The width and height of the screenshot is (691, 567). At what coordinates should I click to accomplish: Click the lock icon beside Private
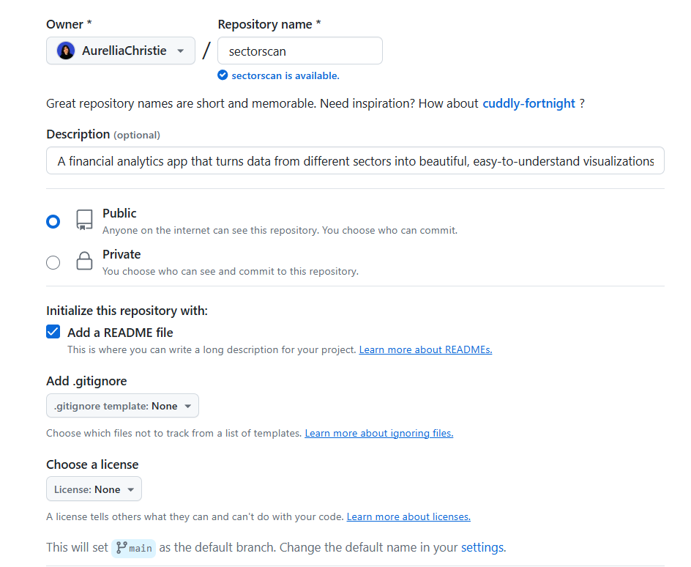tap(84, 261)
